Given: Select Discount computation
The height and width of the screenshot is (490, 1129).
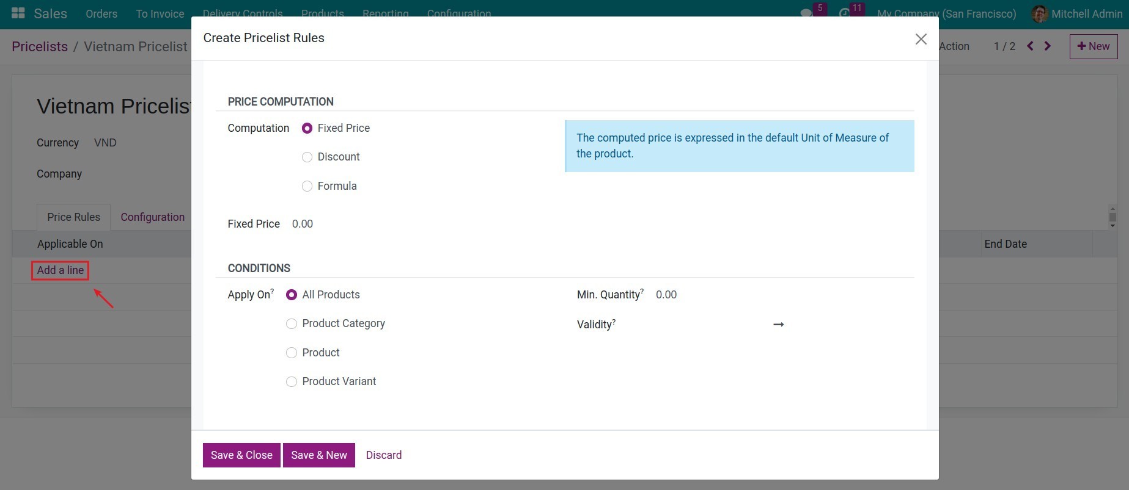Looking at the screenshot, I should pos(307,157).
